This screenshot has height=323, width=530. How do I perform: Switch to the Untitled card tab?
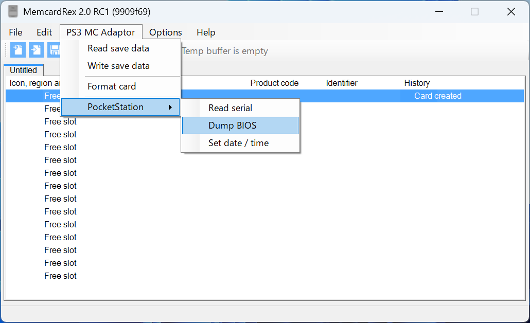pyautogui.click(x=24, y=70)
